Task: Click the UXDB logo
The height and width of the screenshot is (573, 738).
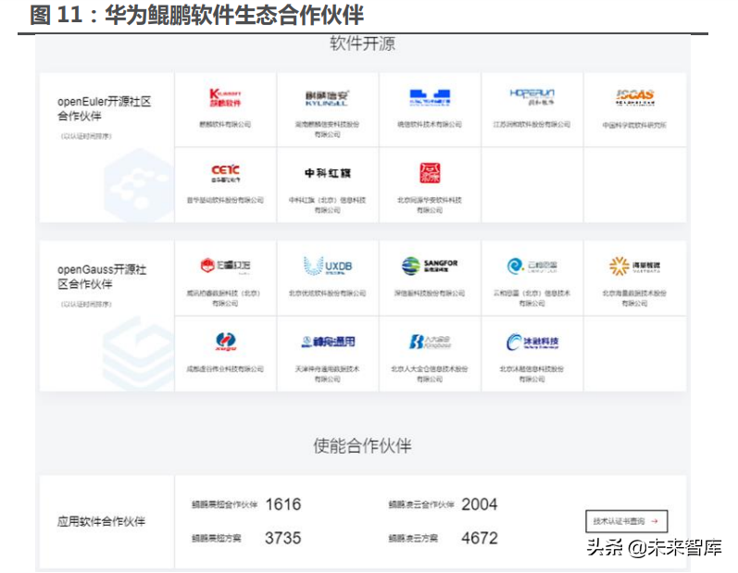Action: (x=327, y=266)
